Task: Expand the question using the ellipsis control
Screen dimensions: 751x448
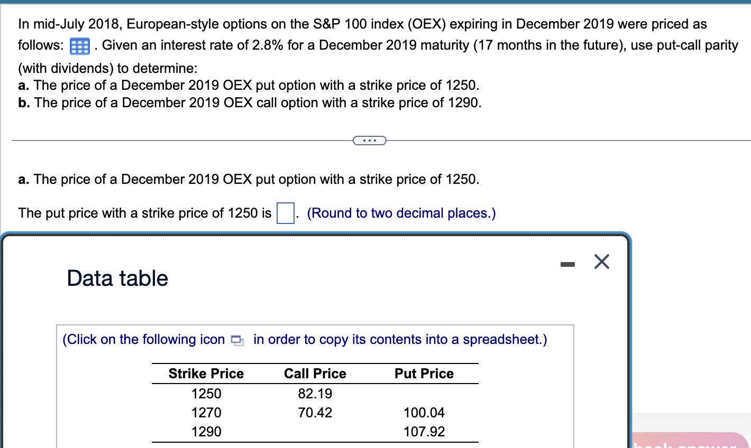Action: (369, 140)
